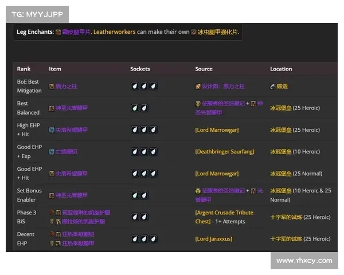This screenshot has height=275, width=344.
Task: Click the 冰虫腿甲强化片 item icon
Action: (194, 32)
